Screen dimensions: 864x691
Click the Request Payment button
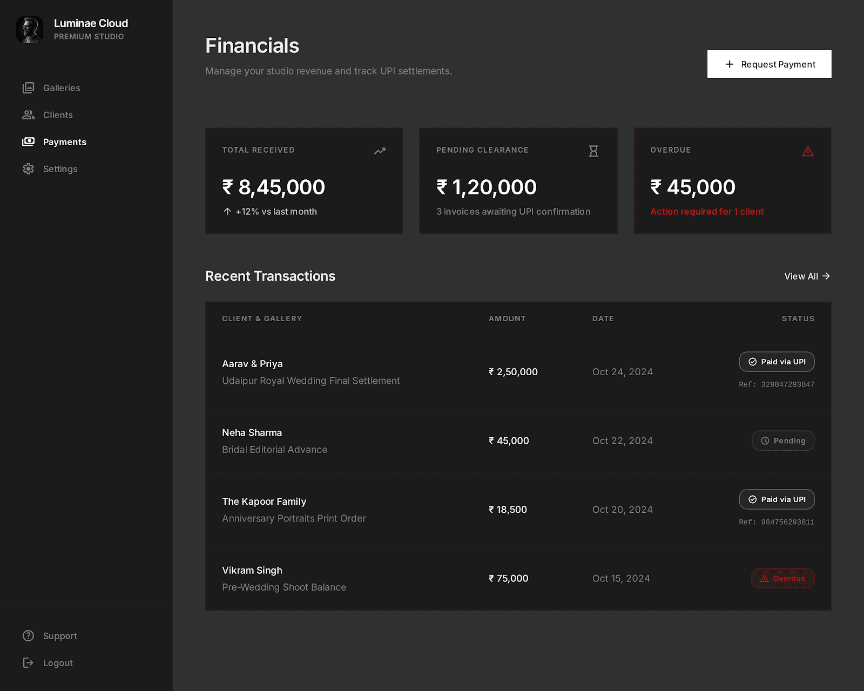point(769,64)
